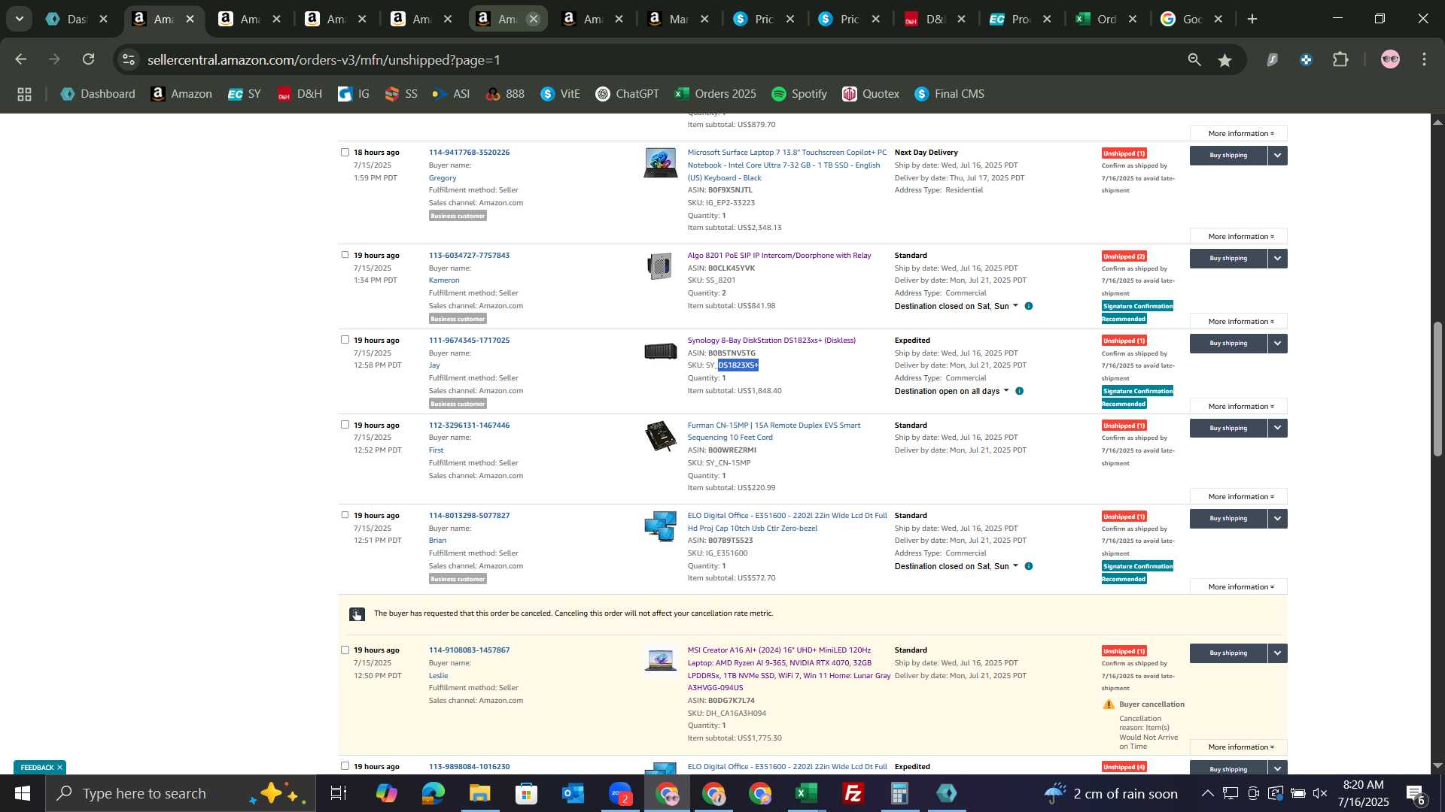Image resolution: width=1445 pixels, height=812 pixels.
Task: Click the buyer cancellation request banner icon
Action: tap(357, 614)
